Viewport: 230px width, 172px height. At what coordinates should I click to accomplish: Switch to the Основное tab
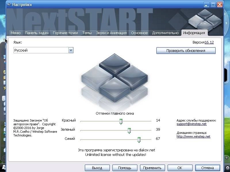tap(139, 33)
